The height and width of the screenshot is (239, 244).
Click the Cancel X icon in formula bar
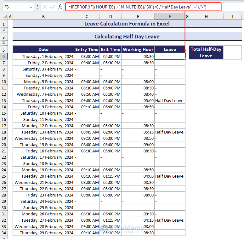coord(45,7)
